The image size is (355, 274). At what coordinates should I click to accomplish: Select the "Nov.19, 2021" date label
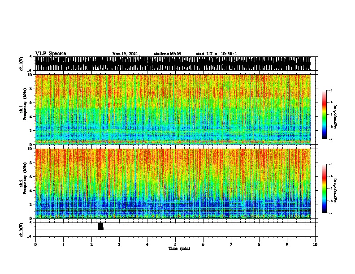[x=125, y=54]
